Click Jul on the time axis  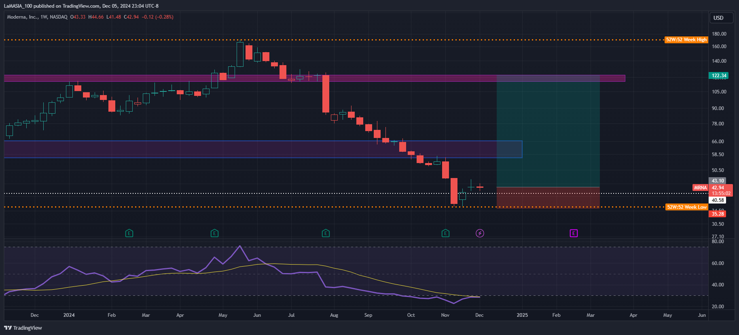[x=291, y=315]
